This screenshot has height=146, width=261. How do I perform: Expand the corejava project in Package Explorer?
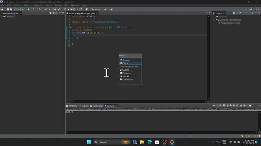pos(2,17)
